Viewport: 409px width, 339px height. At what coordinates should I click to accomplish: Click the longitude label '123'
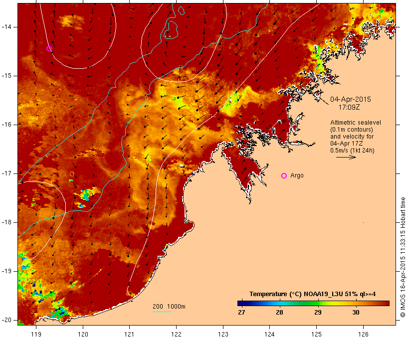click(223, 334)
